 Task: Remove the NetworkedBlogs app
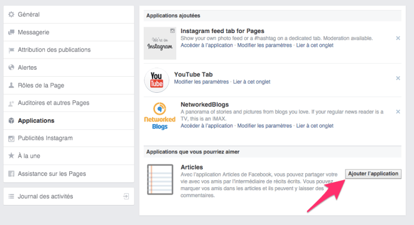(x=398, y=112)
